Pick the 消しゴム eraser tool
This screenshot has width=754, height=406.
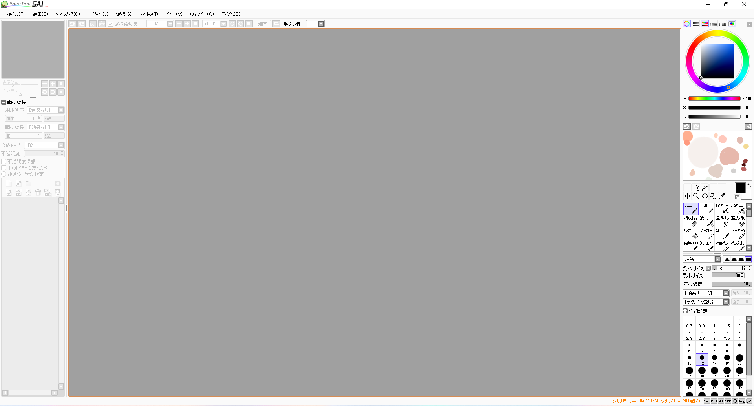tap(690, 221)
